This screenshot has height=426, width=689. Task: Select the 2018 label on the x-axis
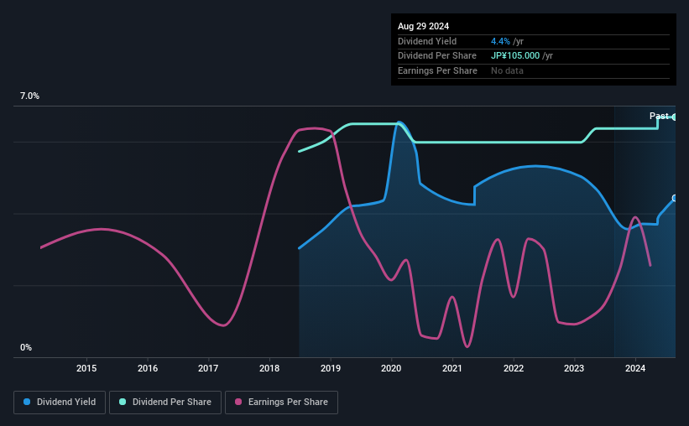[x=269, y=368]
